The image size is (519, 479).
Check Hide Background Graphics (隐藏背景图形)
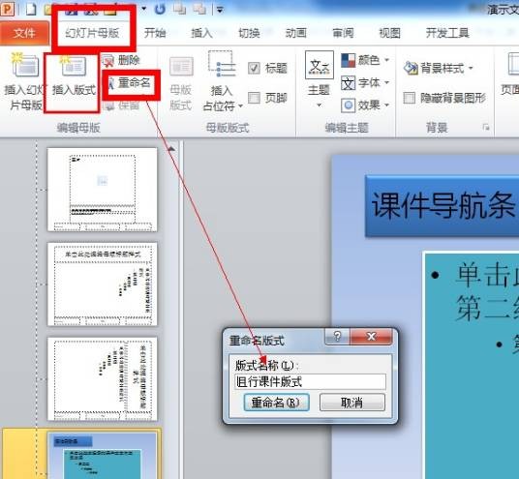[410, 98]
